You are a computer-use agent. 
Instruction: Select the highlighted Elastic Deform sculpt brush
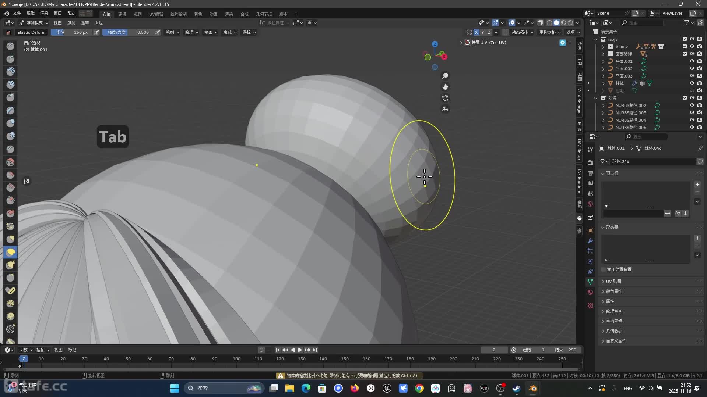point(10,252)
